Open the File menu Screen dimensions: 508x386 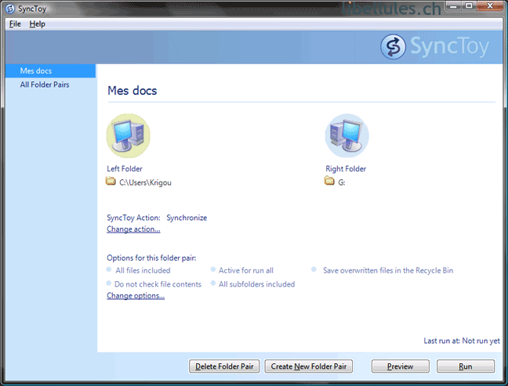coord(15,24)
